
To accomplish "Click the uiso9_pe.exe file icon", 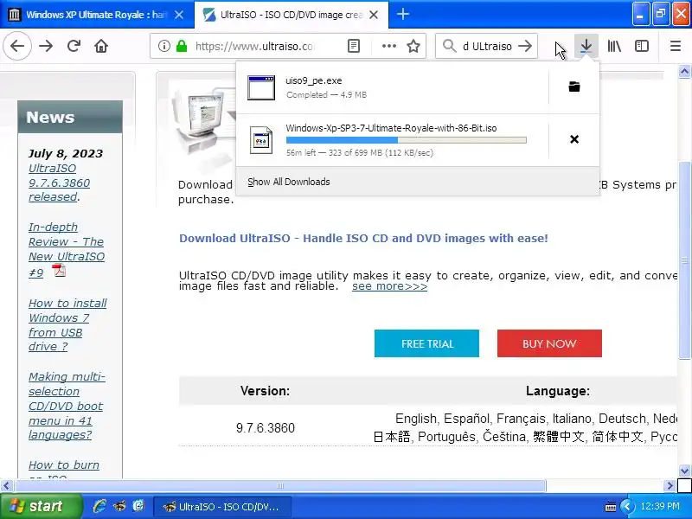I will (x=261, y=87).
